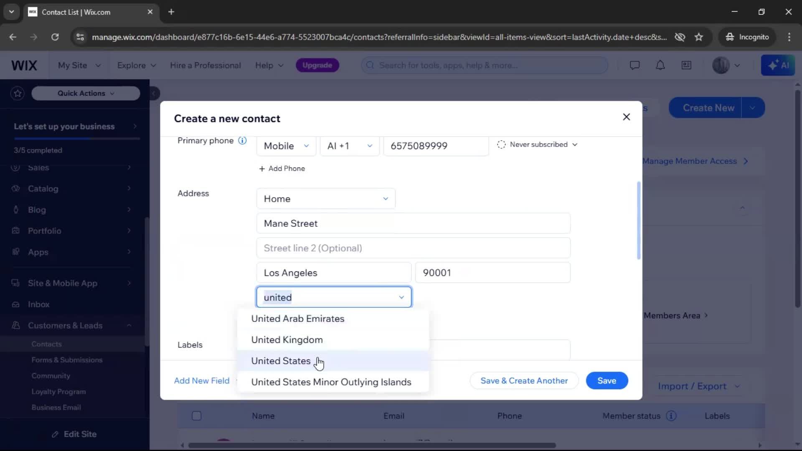Viewport: 802px width, 451px height.
Task: Click the Create New button
Action: tap(705, 108)
